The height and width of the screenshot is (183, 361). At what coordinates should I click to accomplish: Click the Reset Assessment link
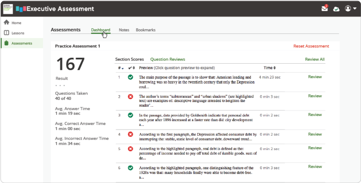tap(311, 46)
